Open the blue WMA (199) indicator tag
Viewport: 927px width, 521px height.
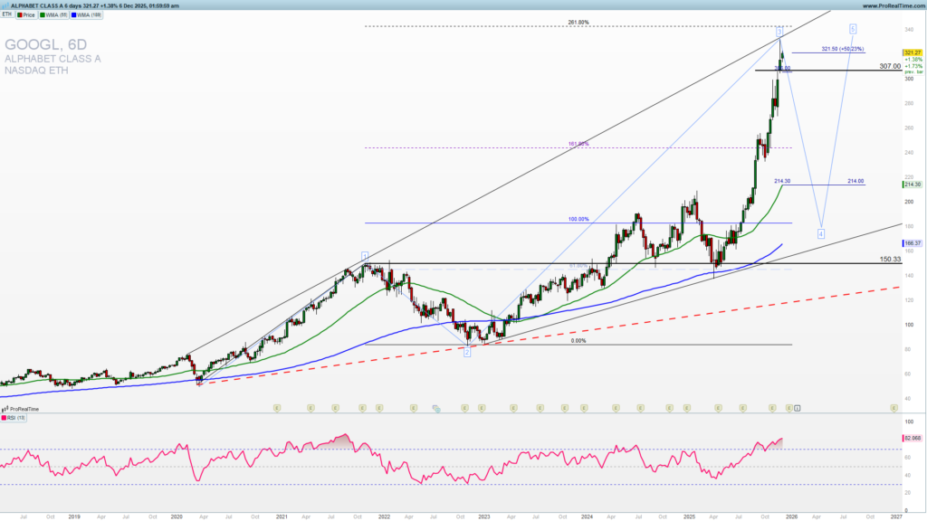coord(88,15)
